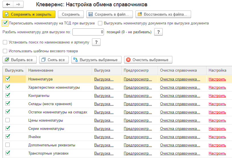Click 'Очистка справочника...' for Склады row

click(180, 104)
